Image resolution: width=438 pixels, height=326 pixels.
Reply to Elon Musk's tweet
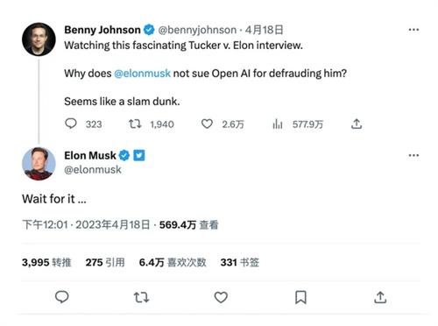62,297
